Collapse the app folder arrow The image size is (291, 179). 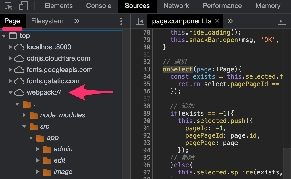[31, 138]
